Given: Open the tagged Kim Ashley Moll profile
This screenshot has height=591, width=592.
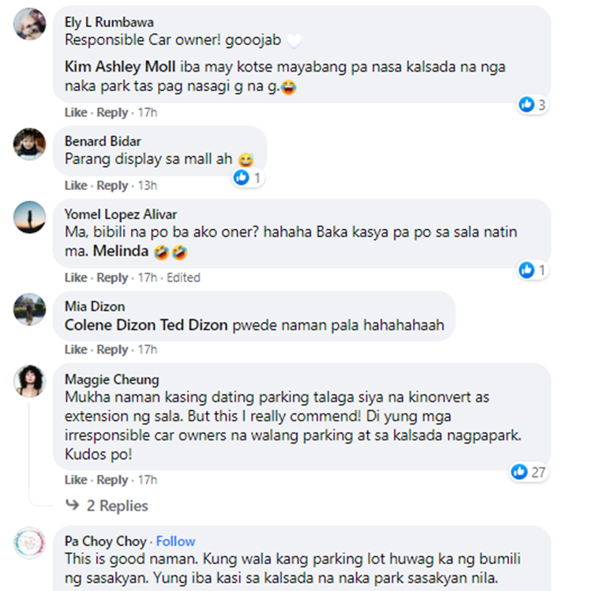Looking at the screenshot, I should pyautogui.click(x=120, y=67).
